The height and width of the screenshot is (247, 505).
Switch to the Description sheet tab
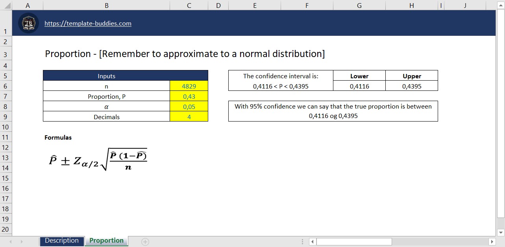coord(62,240)
